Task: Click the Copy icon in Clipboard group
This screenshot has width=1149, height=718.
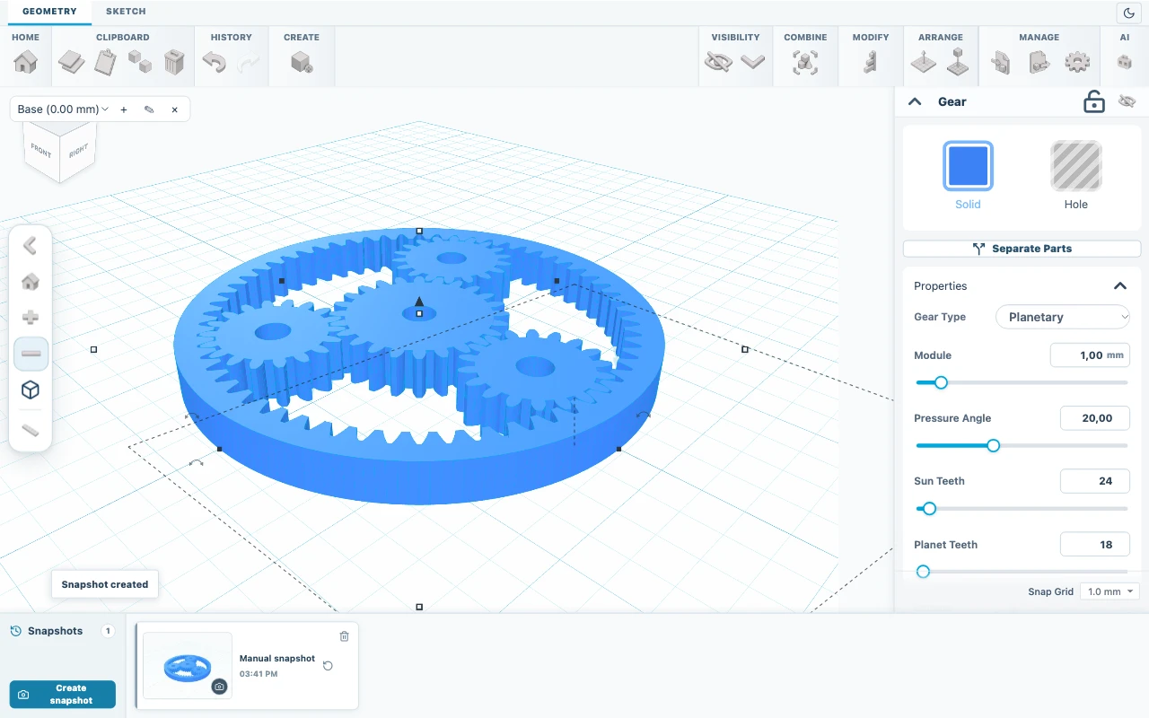Action: (71, 62)
